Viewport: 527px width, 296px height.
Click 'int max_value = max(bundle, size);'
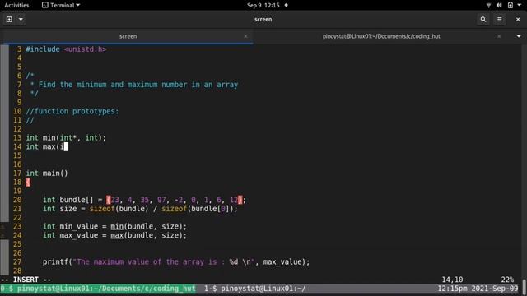coord(114,235)
